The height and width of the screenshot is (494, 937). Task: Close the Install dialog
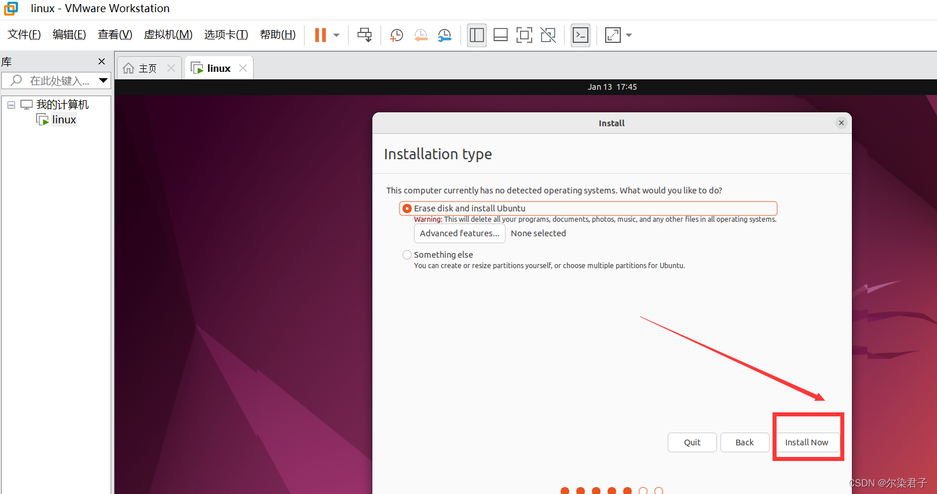pyautogui.click(x=841, y=123)
